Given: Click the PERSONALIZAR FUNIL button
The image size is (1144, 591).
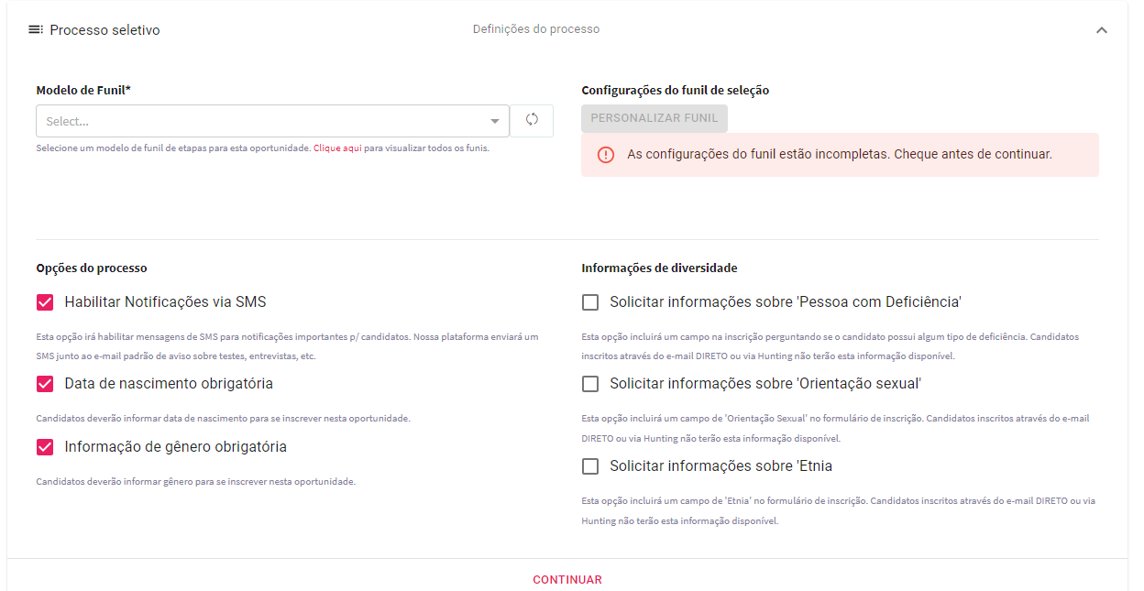Looking at the screenshot, I should pyautogui.click(x=654, y=118).
